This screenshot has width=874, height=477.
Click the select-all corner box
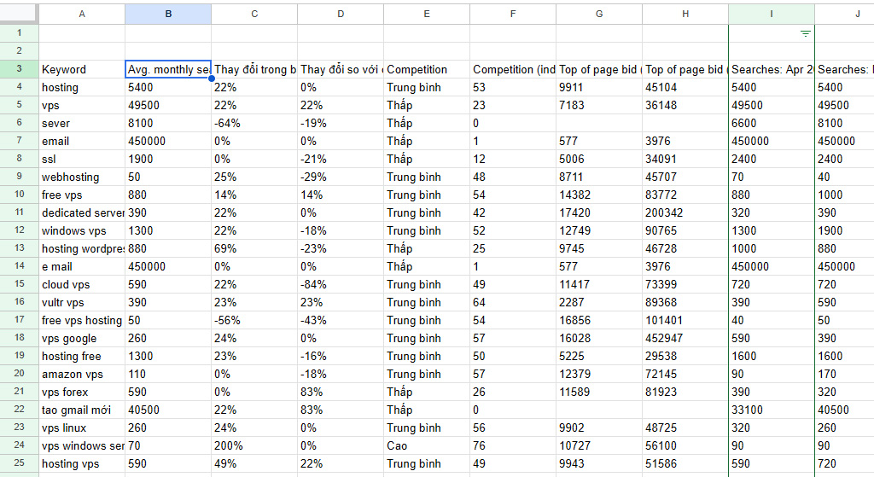coord(19,14)
